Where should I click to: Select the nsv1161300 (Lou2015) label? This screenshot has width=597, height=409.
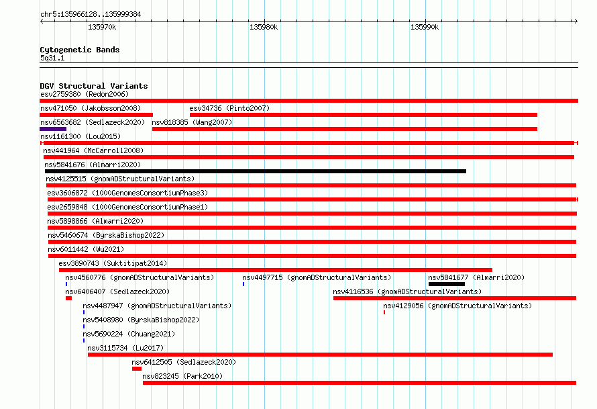pyautogui.click(x=80, y=136)
